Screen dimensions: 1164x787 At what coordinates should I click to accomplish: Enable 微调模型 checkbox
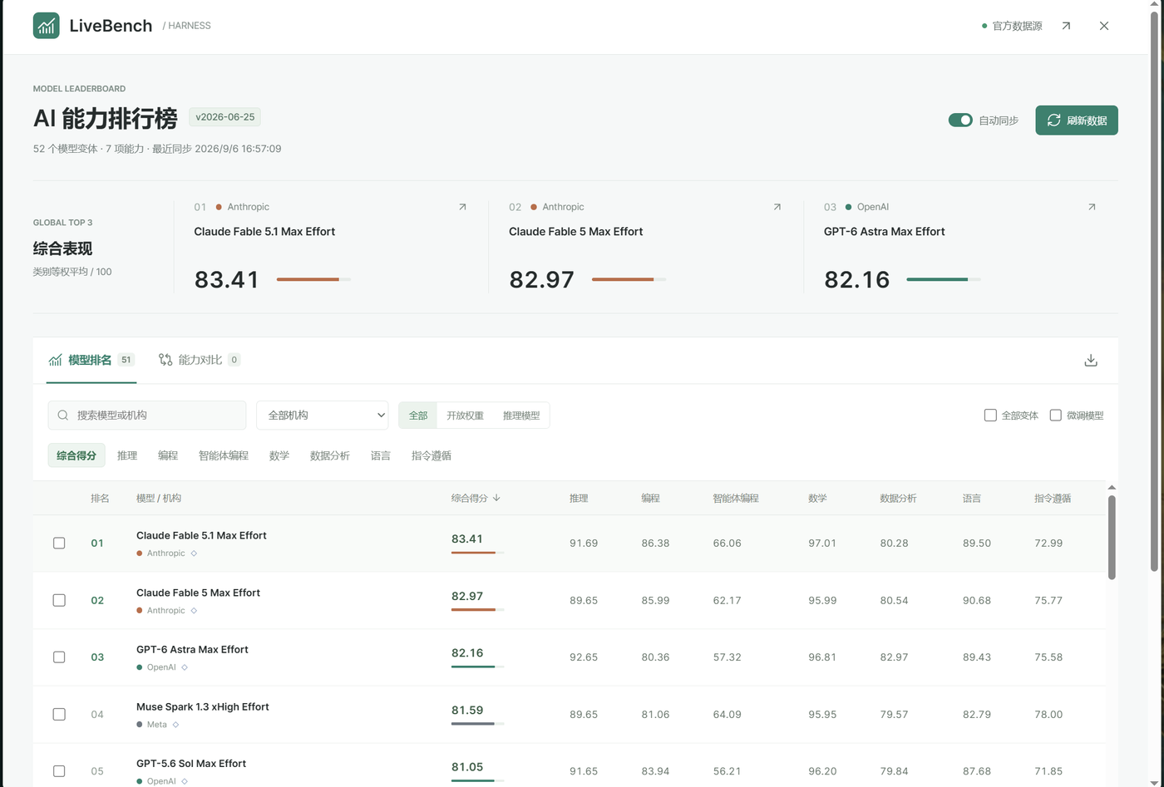coord(1056,416)
